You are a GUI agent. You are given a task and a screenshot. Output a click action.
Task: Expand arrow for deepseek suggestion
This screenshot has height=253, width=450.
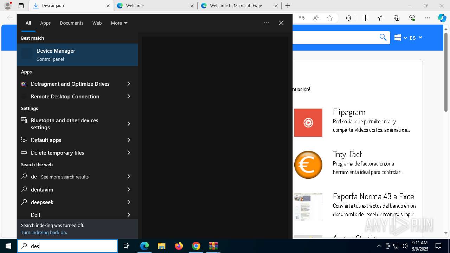[129, 202]
